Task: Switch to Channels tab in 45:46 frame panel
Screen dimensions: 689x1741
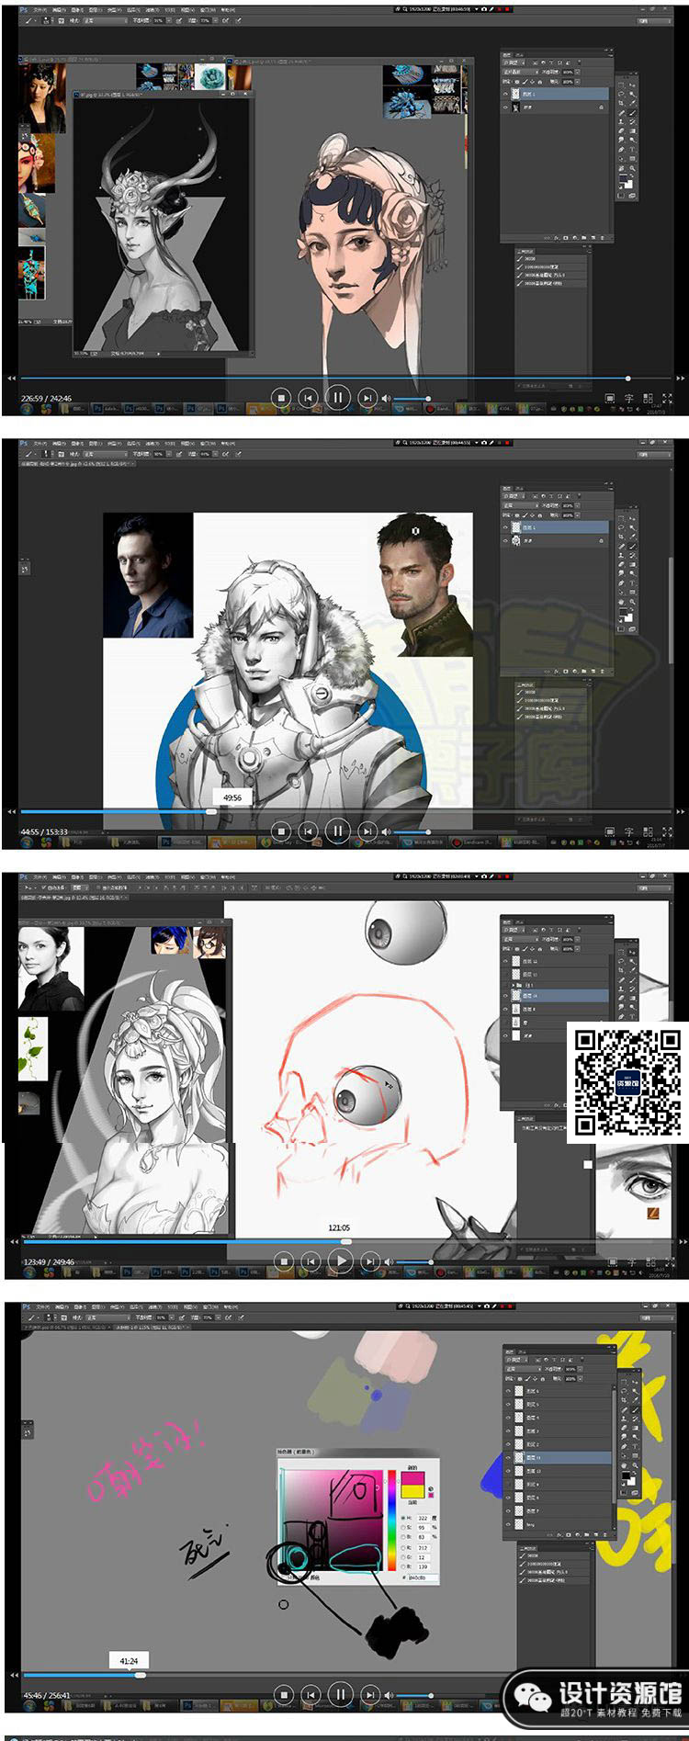Action: pyautogui.click(x=522, y=1352)
